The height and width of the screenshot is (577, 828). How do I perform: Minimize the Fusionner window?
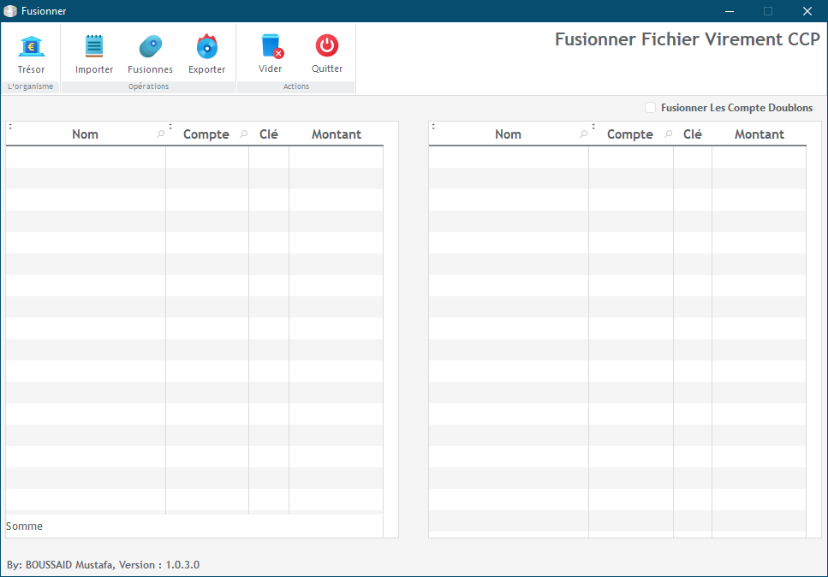click(x=729, y=11)
